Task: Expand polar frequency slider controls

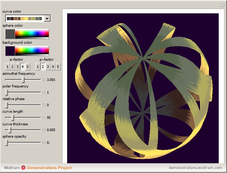Action: [x=44, y=92]
